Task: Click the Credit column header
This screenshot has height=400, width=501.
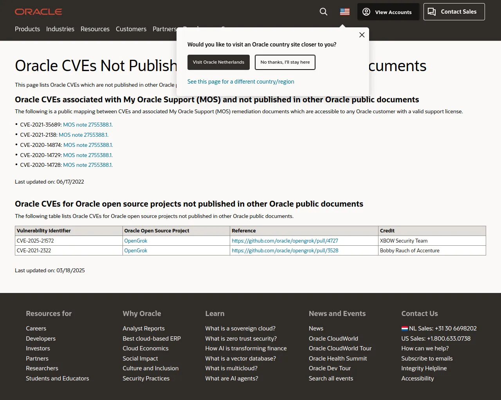Action: (432, 230)
